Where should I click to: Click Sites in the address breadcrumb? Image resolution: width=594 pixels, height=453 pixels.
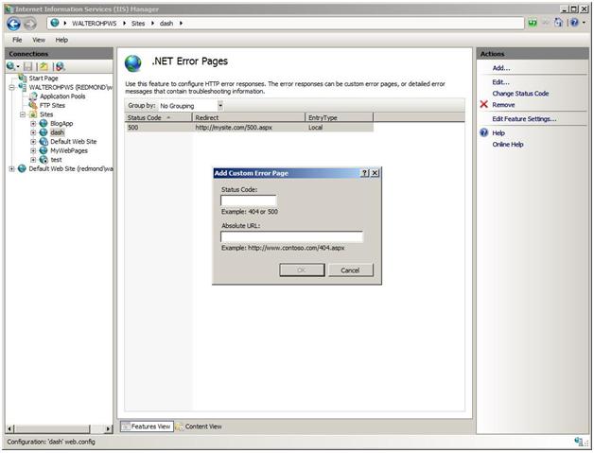point(138,24)
